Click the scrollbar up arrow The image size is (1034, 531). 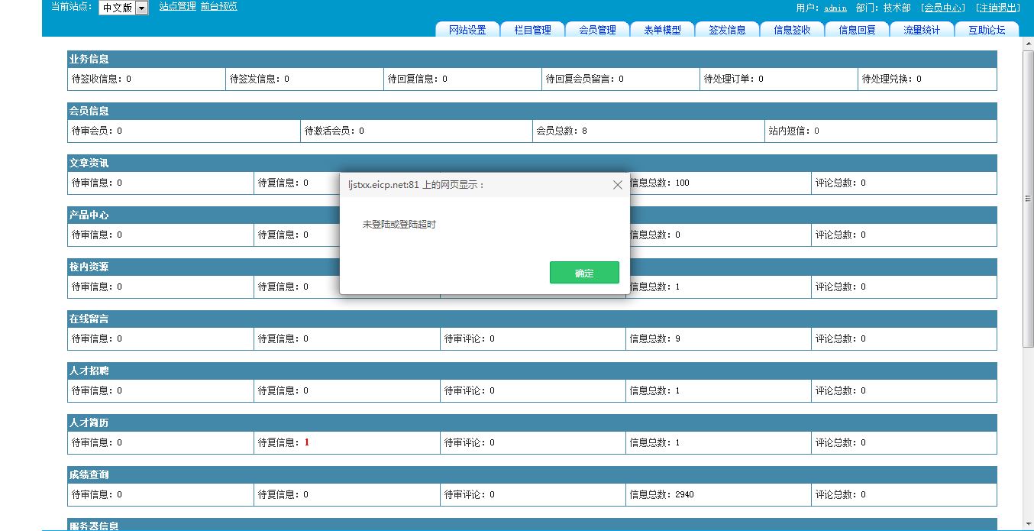click(1027, 43)
